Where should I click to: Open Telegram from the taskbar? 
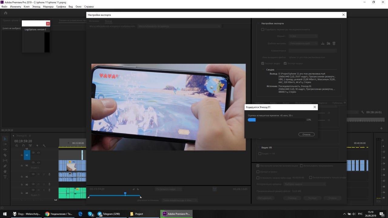point(109,214)
